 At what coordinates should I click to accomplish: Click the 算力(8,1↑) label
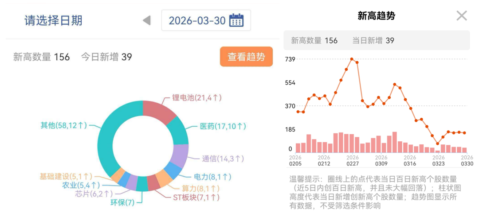point(201,188)
